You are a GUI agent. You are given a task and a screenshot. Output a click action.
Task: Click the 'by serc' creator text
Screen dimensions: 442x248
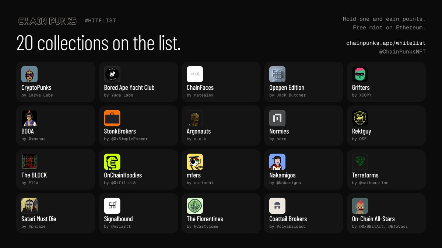278,139
